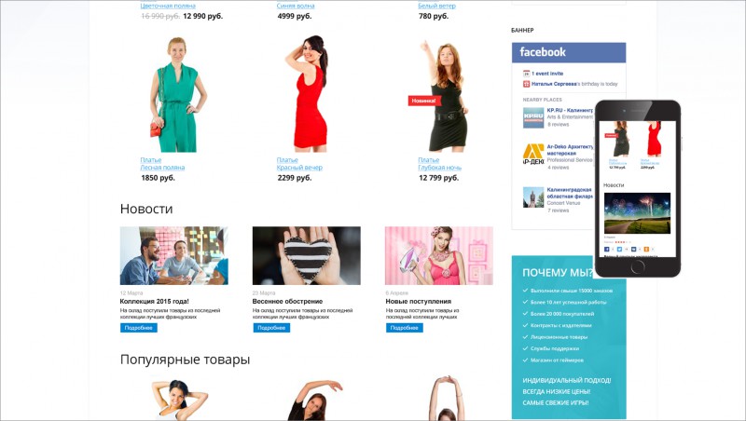This screenshot has width=746, height=421.
Task: Click the fireworks news image on phone
Action: [x=637, y=213]
